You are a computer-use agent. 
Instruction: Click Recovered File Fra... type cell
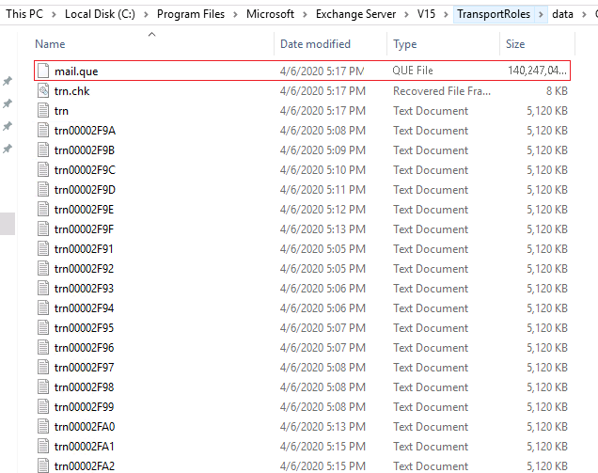[442, 91]
